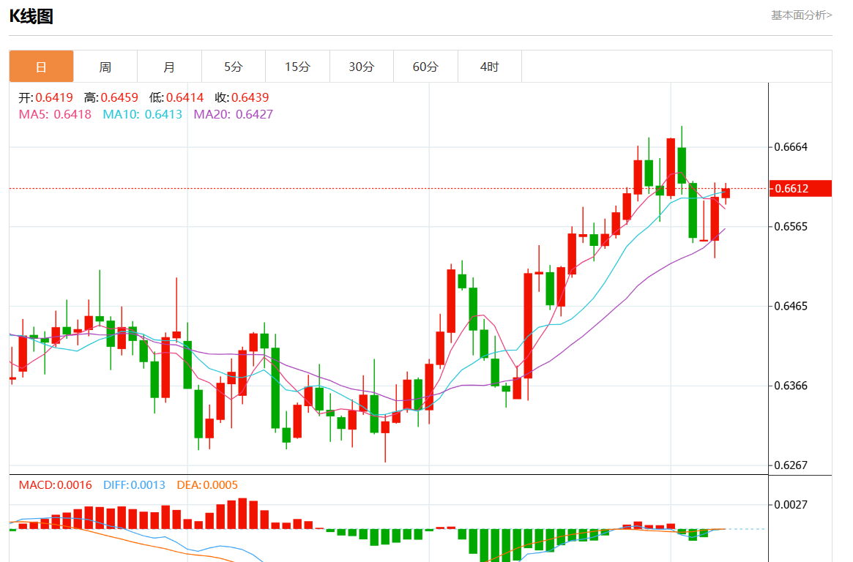Click the current price tag 0.6612
This screenshot has width=853, height=562.
(800, 189)
